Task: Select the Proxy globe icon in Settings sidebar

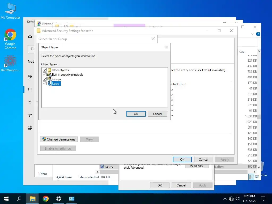Action: (30, 128)
